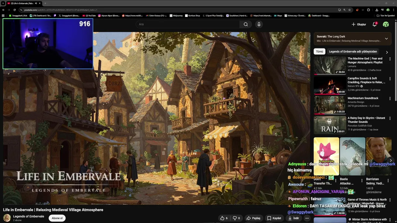
Task: Open The Machine God playlist thumbnail
Action: [x=330, y=65]
